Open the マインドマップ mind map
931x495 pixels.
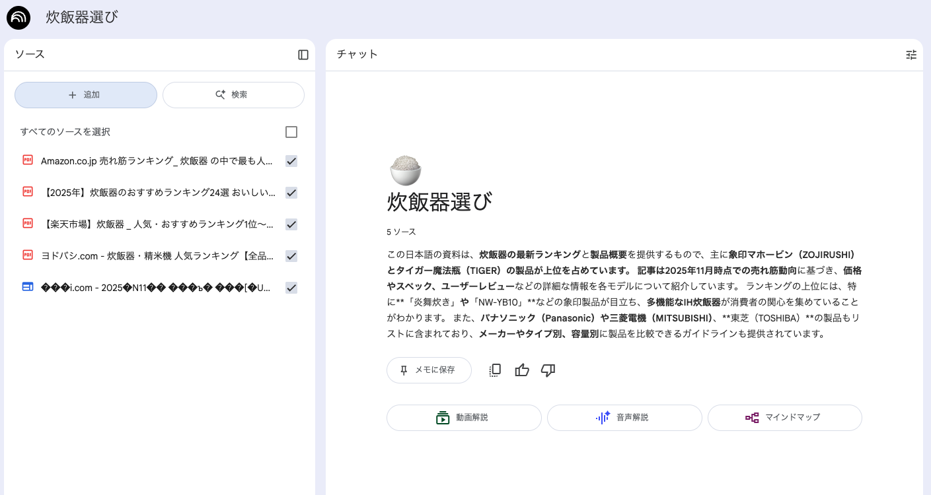(784, 418)
